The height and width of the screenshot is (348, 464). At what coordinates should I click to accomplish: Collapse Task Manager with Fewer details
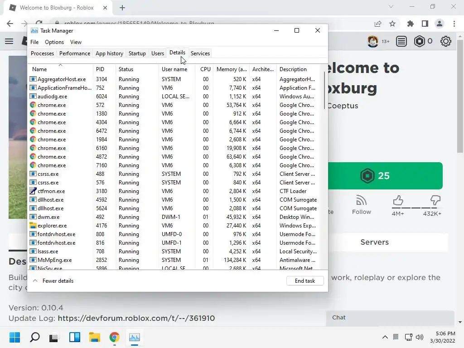click(x=53, y=281)
